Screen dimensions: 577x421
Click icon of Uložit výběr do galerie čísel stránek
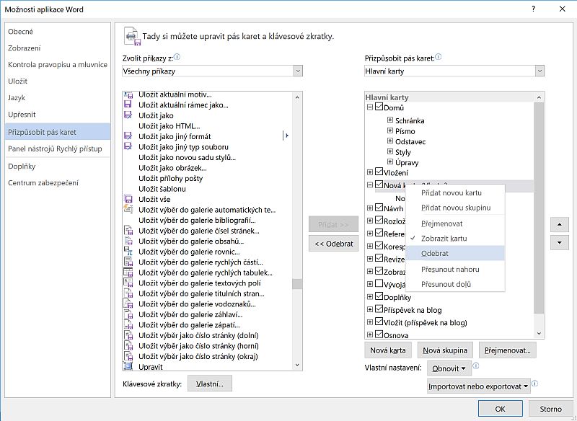point(128,231)
